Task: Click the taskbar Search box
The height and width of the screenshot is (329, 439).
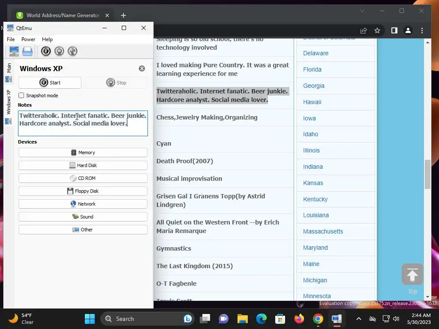Action: pos(147,319)
